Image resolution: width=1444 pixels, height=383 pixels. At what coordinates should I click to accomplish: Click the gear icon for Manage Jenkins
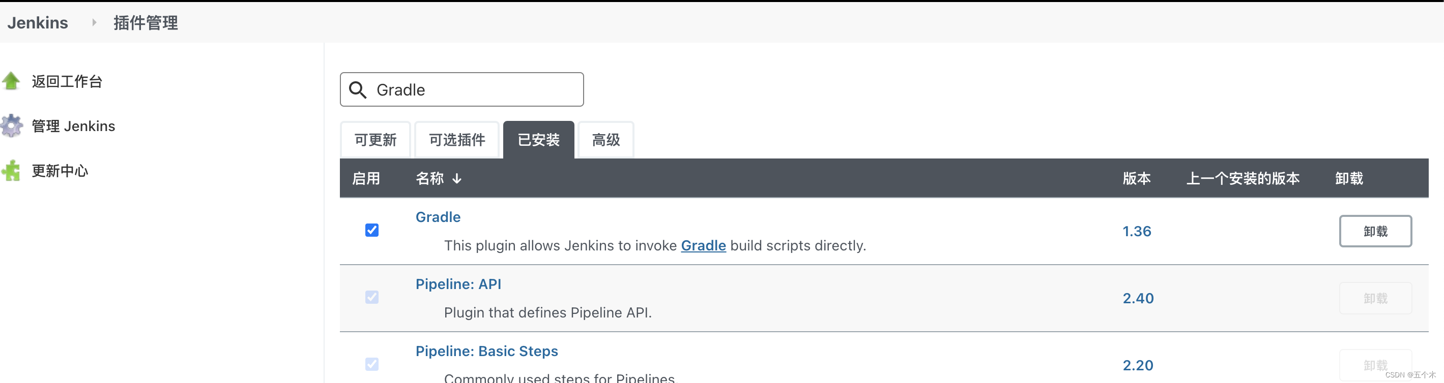pos(12,126)
